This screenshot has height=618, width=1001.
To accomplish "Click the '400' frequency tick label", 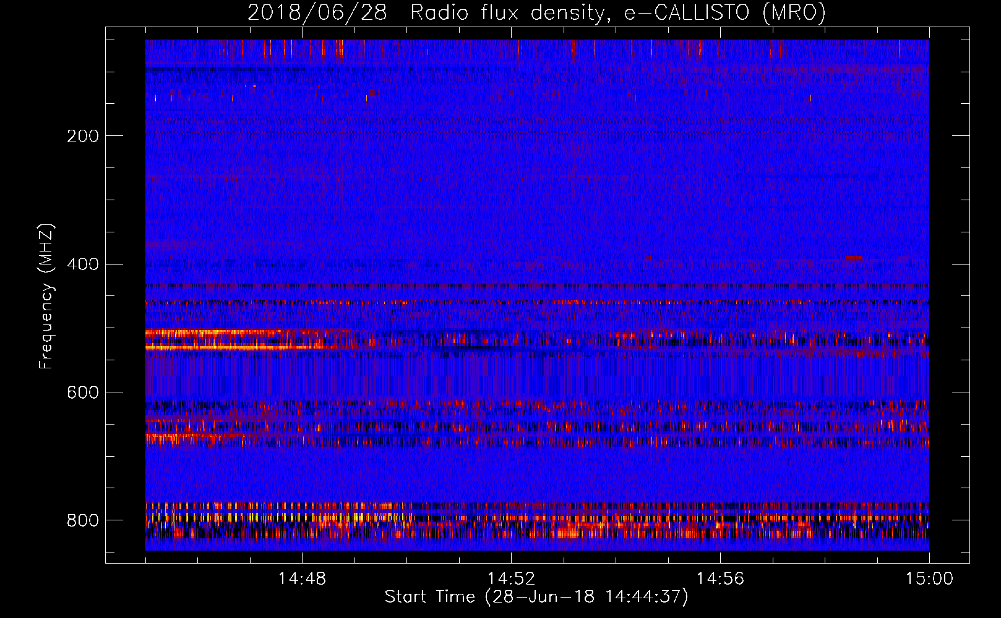I will [x=83, y=265].
